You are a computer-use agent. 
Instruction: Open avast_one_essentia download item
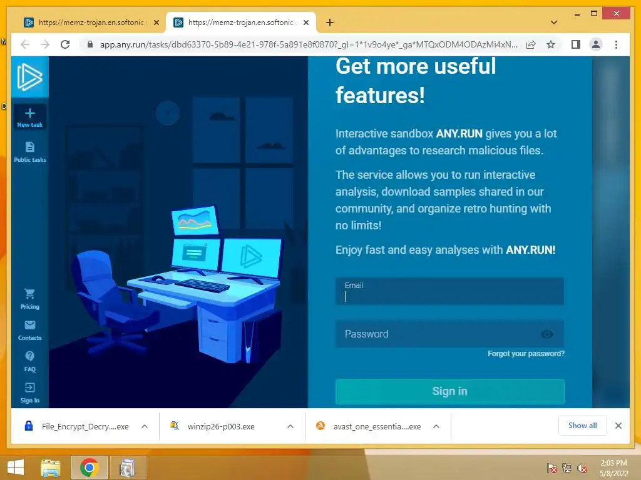[x=369, y=426]
